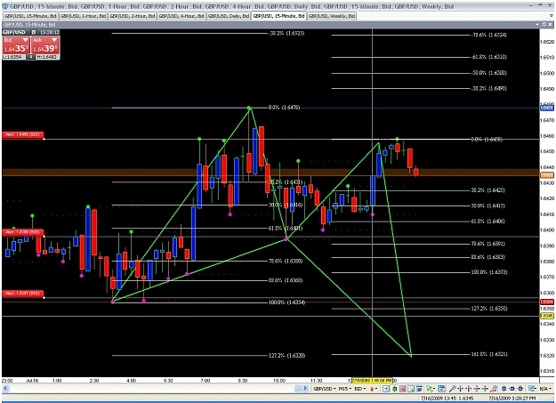Click the second red-arrow vertical scale icon
The image size is (556, 403).
(x=485, y=389)
